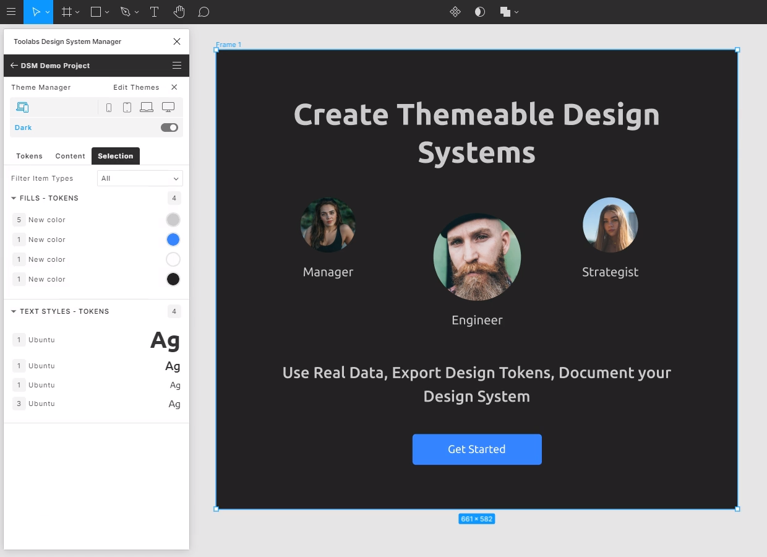Click the Get Started button on canvas
Screen dimensions: 767x557
click(477, 449)
